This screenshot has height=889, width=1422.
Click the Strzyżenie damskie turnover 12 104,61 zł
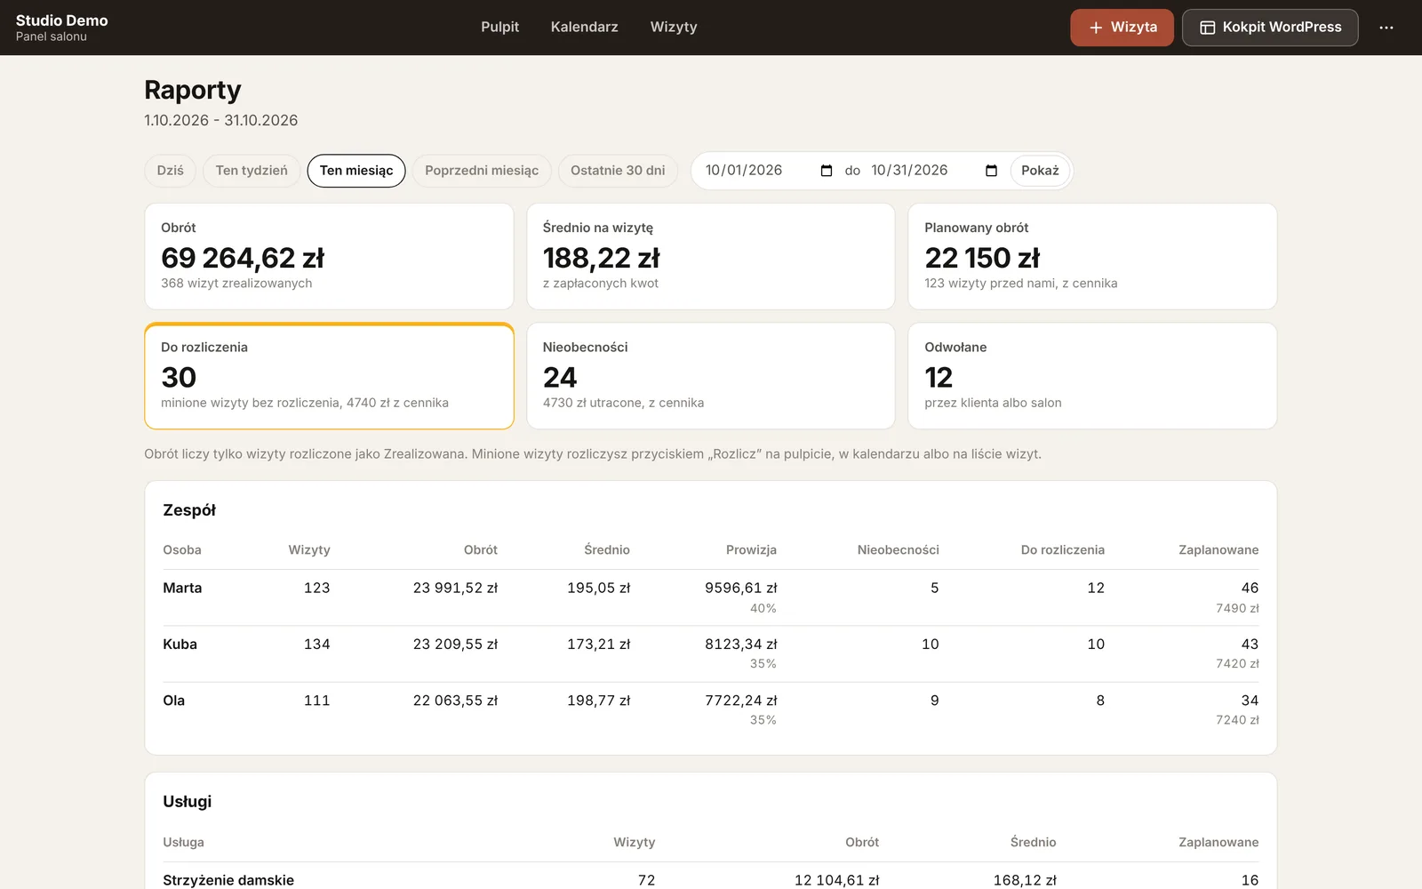point(836,880)
